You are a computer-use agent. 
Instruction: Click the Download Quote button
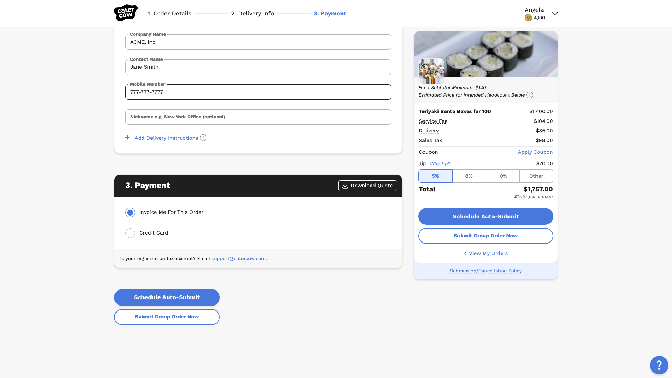point(367,185)
